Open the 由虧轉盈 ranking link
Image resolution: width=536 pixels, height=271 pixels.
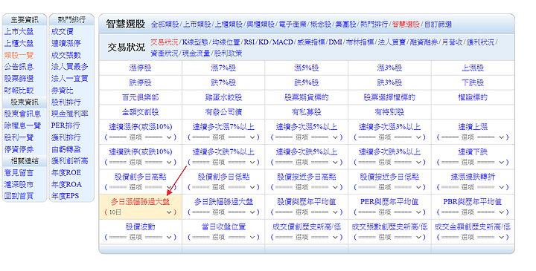click(x=66, y=149)
